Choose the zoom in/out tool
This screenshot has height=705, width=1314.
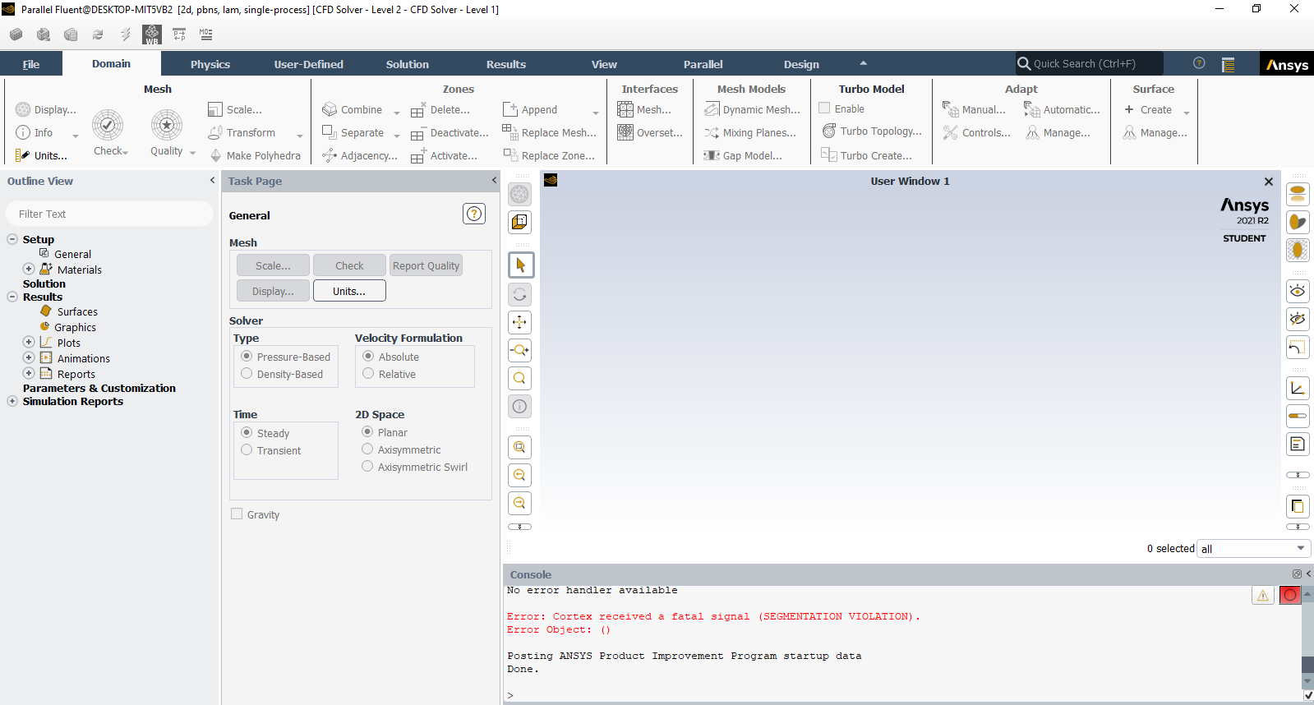click(x=520, y=350)
